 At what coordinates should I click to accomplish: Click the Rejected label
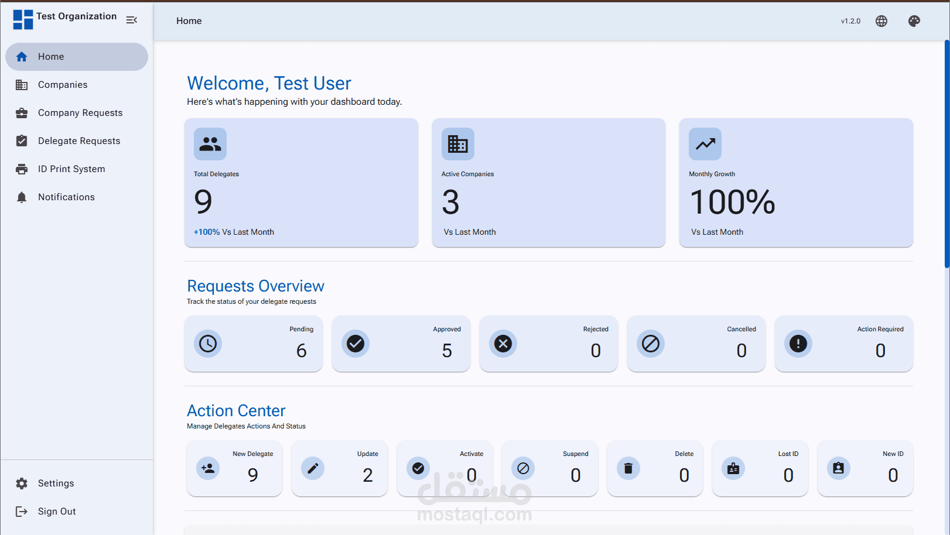596,329
